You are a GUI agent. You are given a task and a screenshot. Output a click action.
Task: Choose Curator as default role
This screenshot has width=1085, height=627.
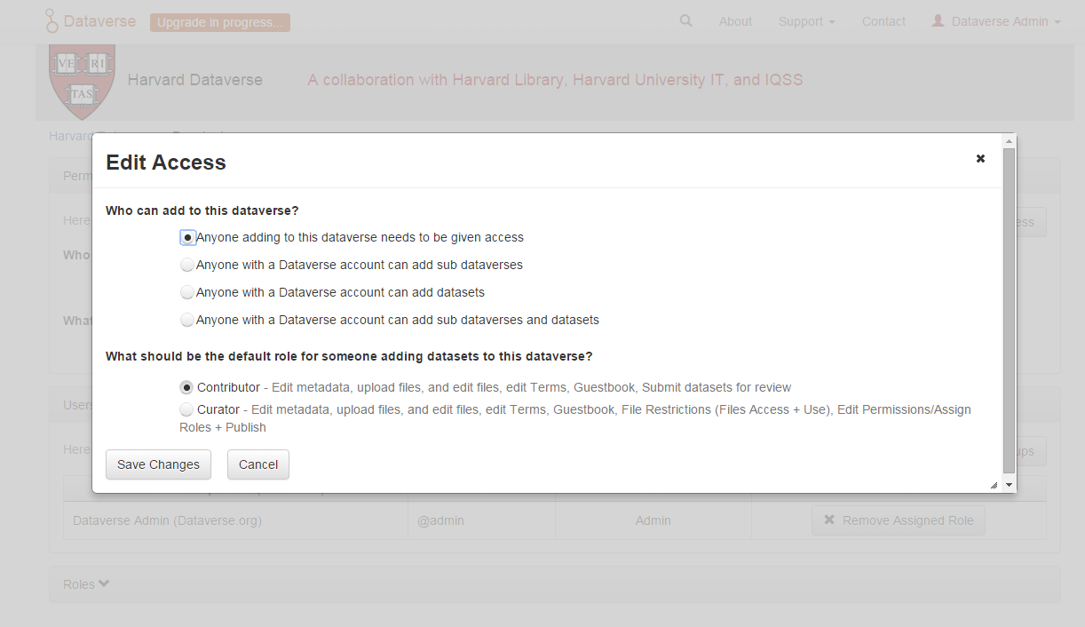click(x=186, y=409)
